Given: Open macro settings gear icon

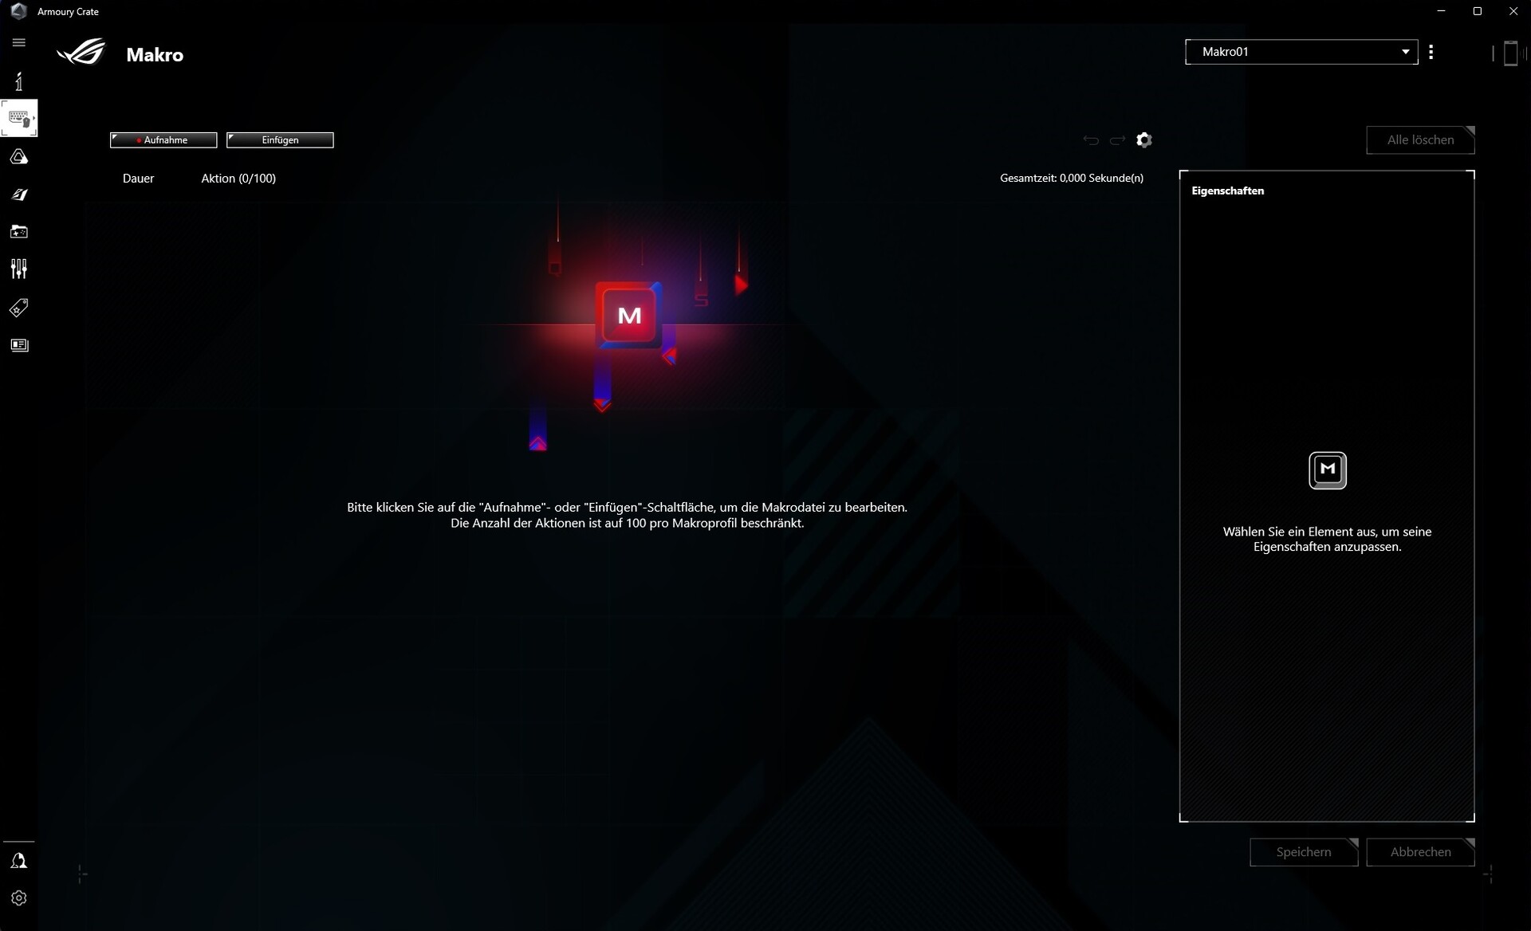Looking at the screenshot, I should [1143, 140].
